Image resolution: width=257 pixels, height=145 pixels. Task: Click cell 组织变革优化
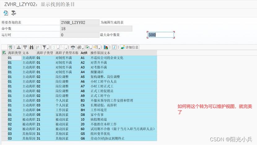[x=123, y=134]
